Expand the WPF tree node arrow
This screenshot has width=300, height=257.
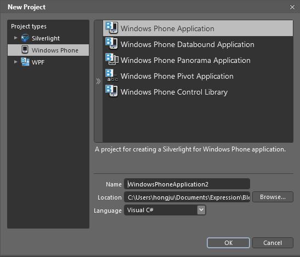coord(16,62)
